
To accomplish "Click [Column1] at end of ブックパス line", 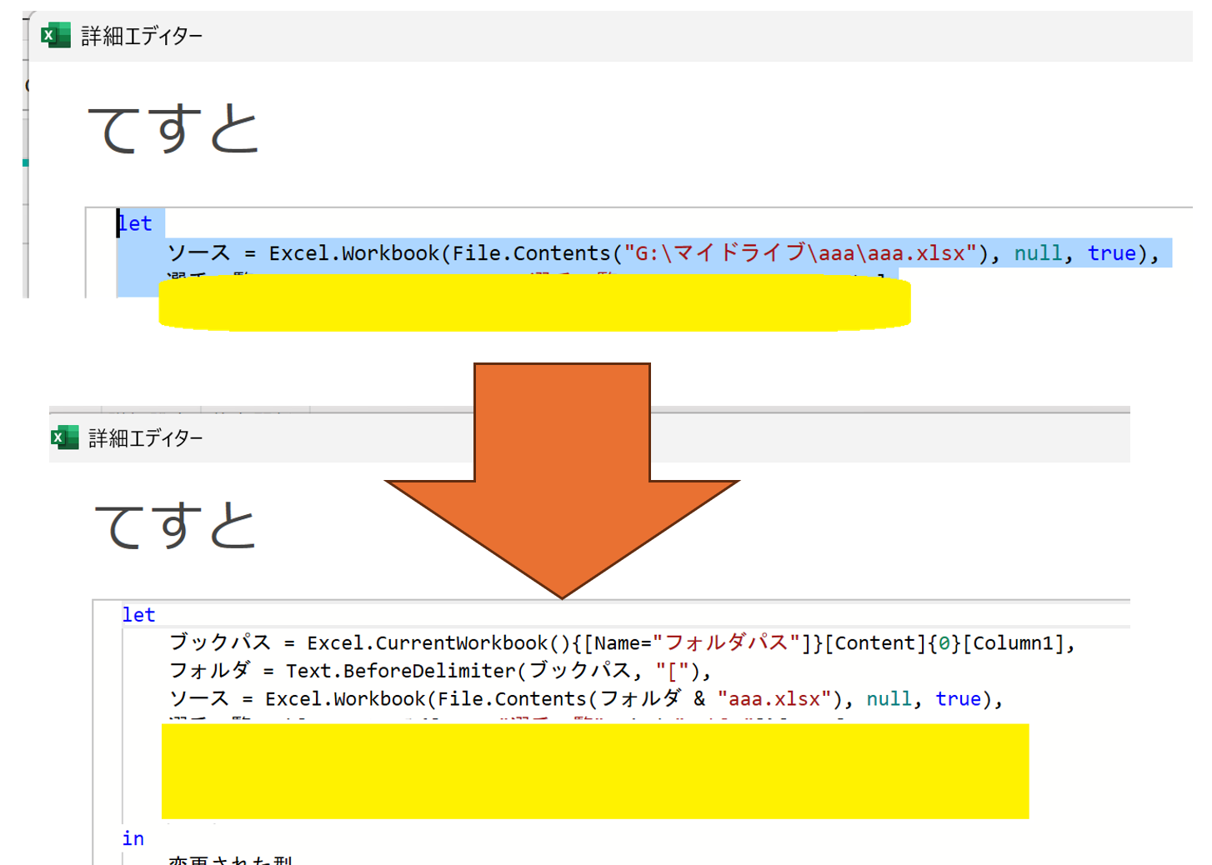I will (1014, 643).
